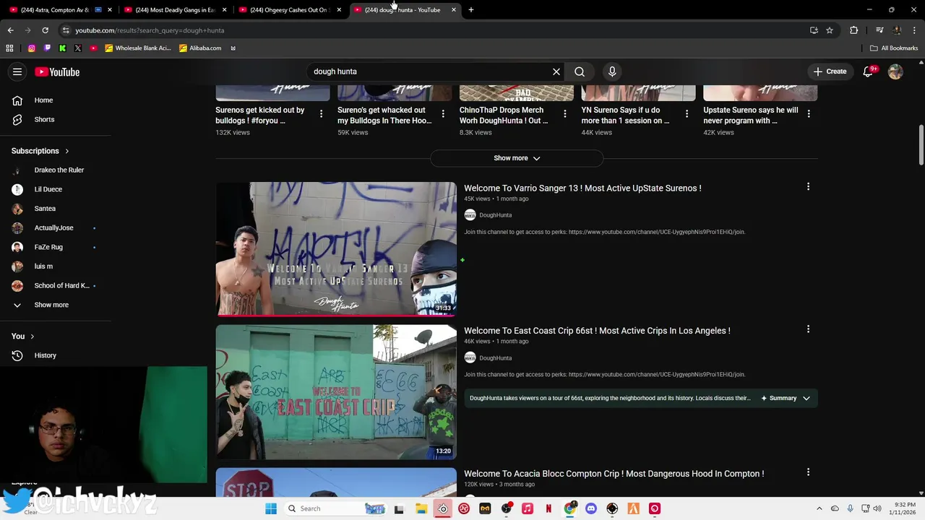
Task: Open the YouTube guide hamburger menu
Action: 17,71
